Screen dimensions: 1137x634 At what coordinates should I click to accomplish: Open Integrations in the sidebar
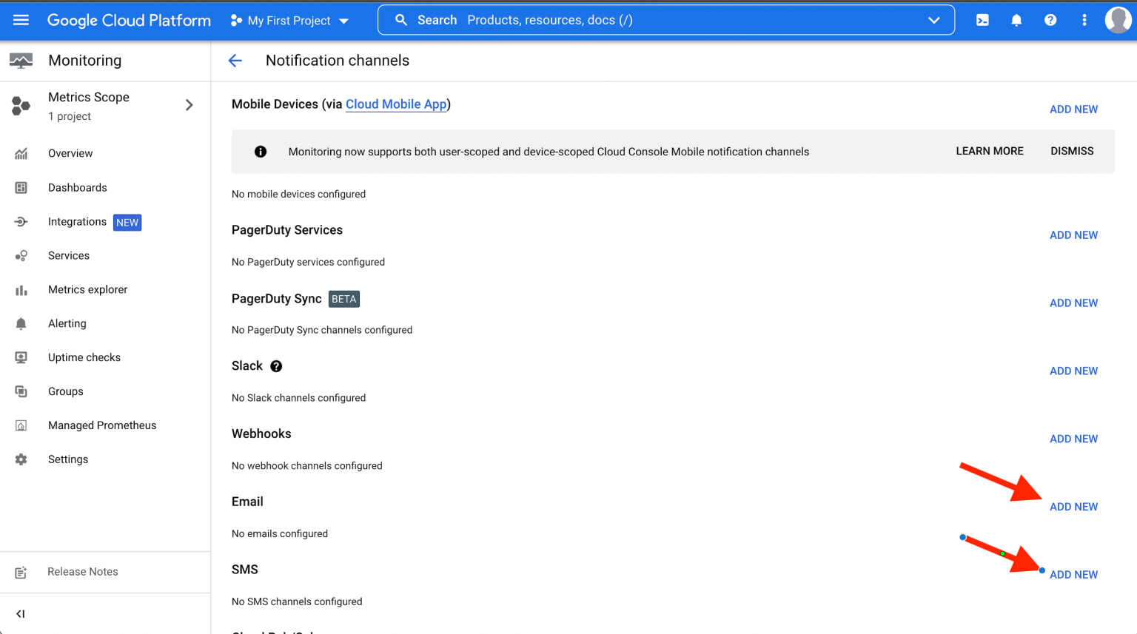77,222
